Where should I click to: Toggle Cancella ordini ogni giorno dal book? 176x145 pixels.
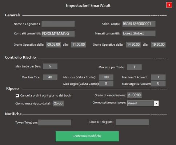point(17,96)
